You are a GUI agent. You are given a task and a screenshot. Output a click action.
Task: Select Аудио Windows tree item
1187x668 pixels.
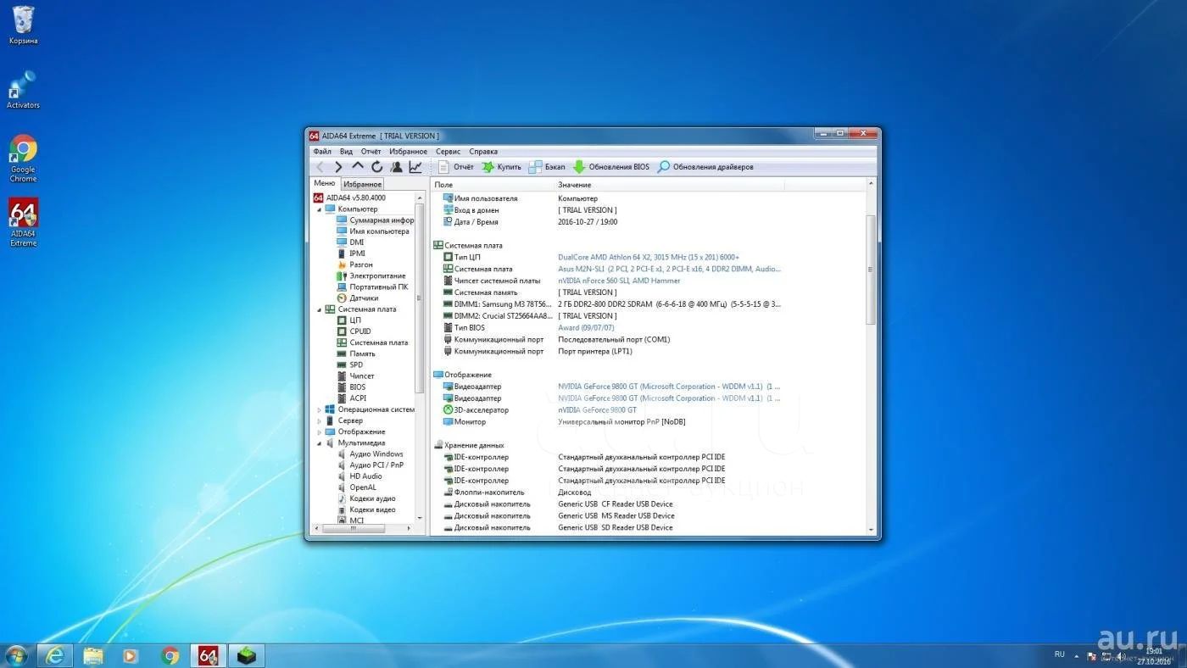[x=370, y=454]
